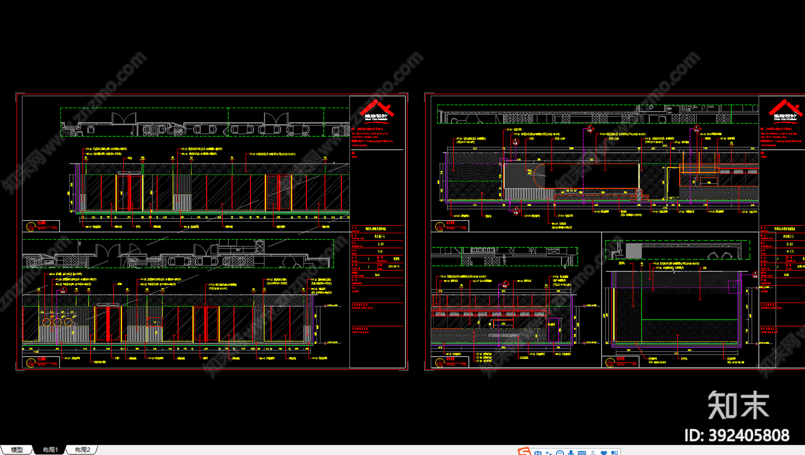Viewport: 805px width, 455px height.
Task: Open the IME toolbox grid icon
Action: [x=614, y=452]
